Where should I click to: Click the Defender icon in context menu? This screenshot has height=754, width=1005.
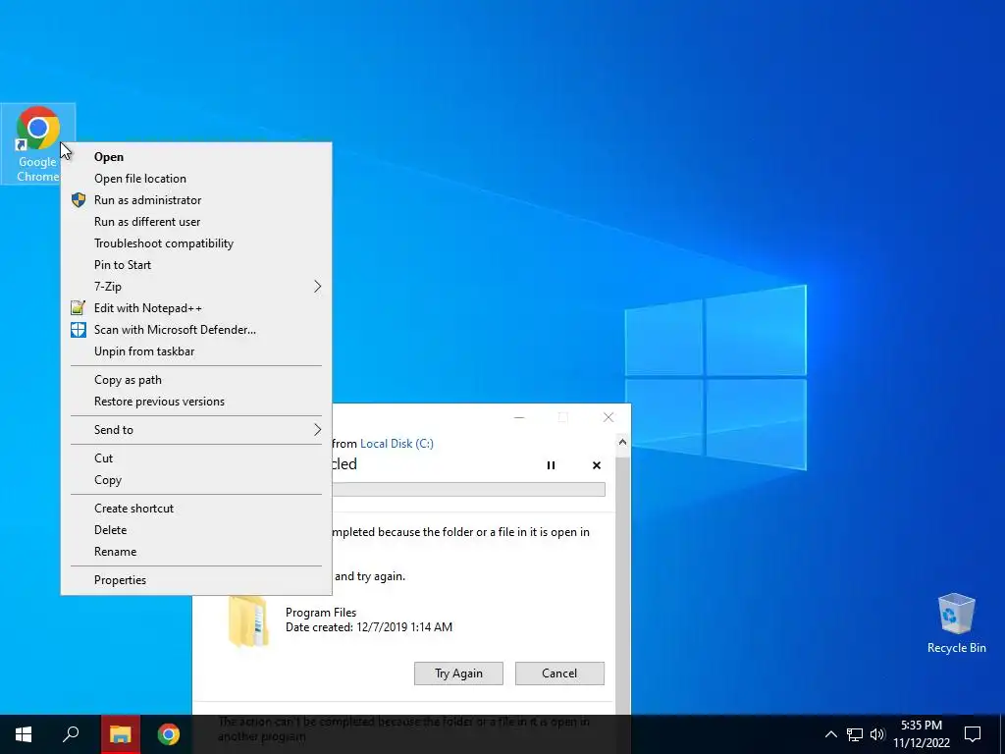[79, 330]
